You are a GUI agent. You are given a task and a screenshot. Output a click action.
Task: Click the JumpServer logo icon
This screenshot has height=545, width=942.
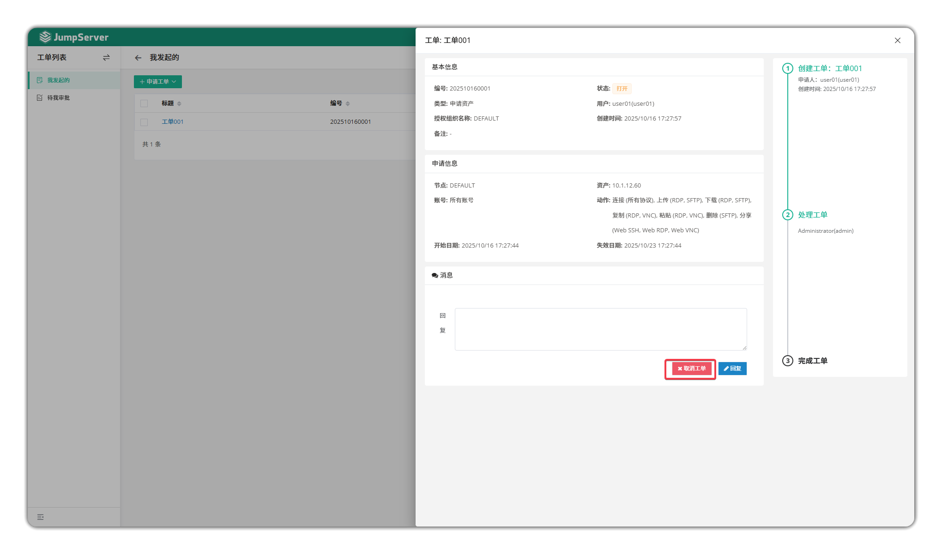coord(45,37)
